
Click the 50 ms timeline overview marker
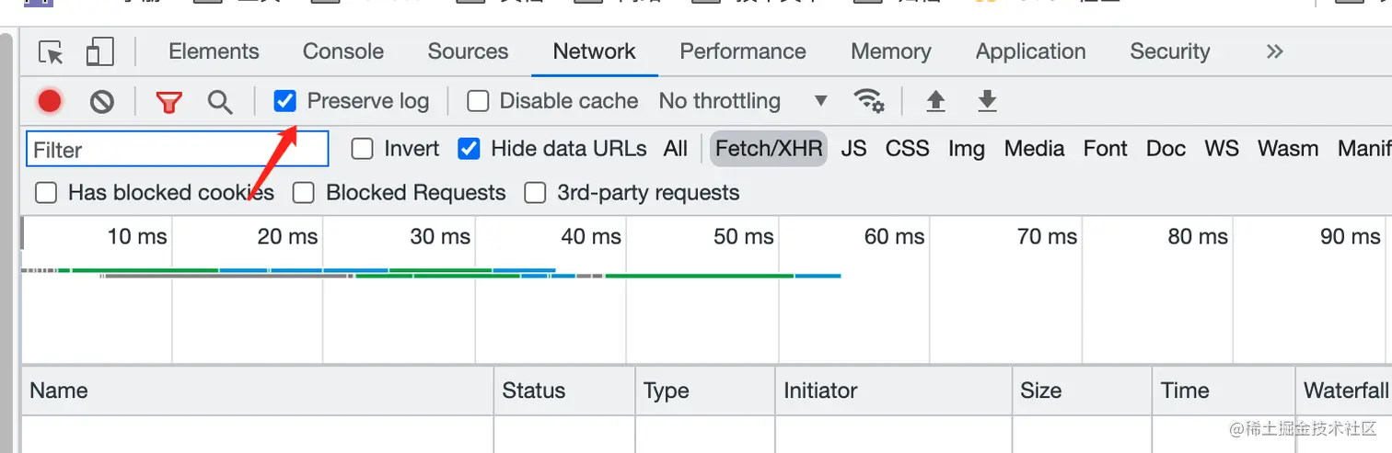744,237
